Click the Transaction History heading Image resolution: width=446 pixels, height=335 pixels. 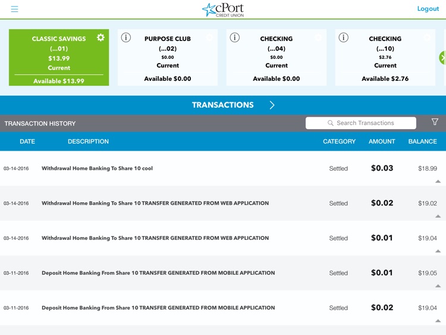tap(40, 124)
